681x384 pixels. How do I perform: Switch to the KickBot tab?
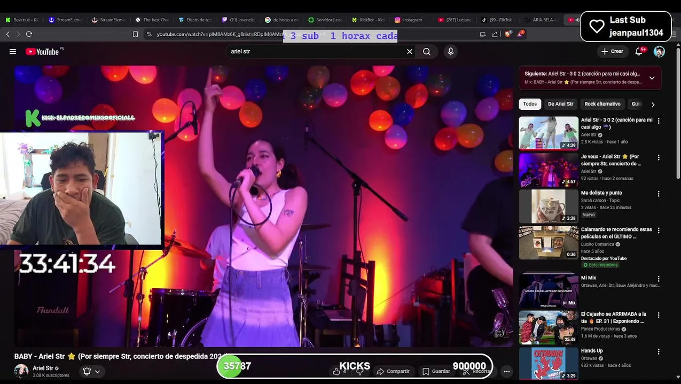(369, 20)
